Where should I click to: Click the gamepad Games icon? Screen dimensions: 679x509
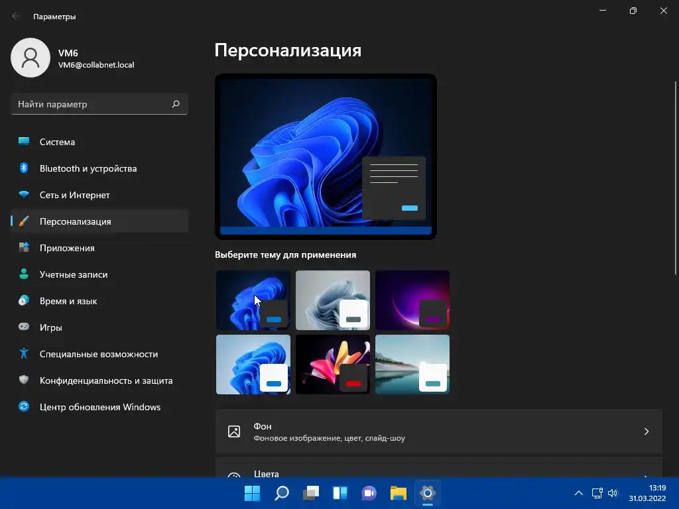(24, 327)
